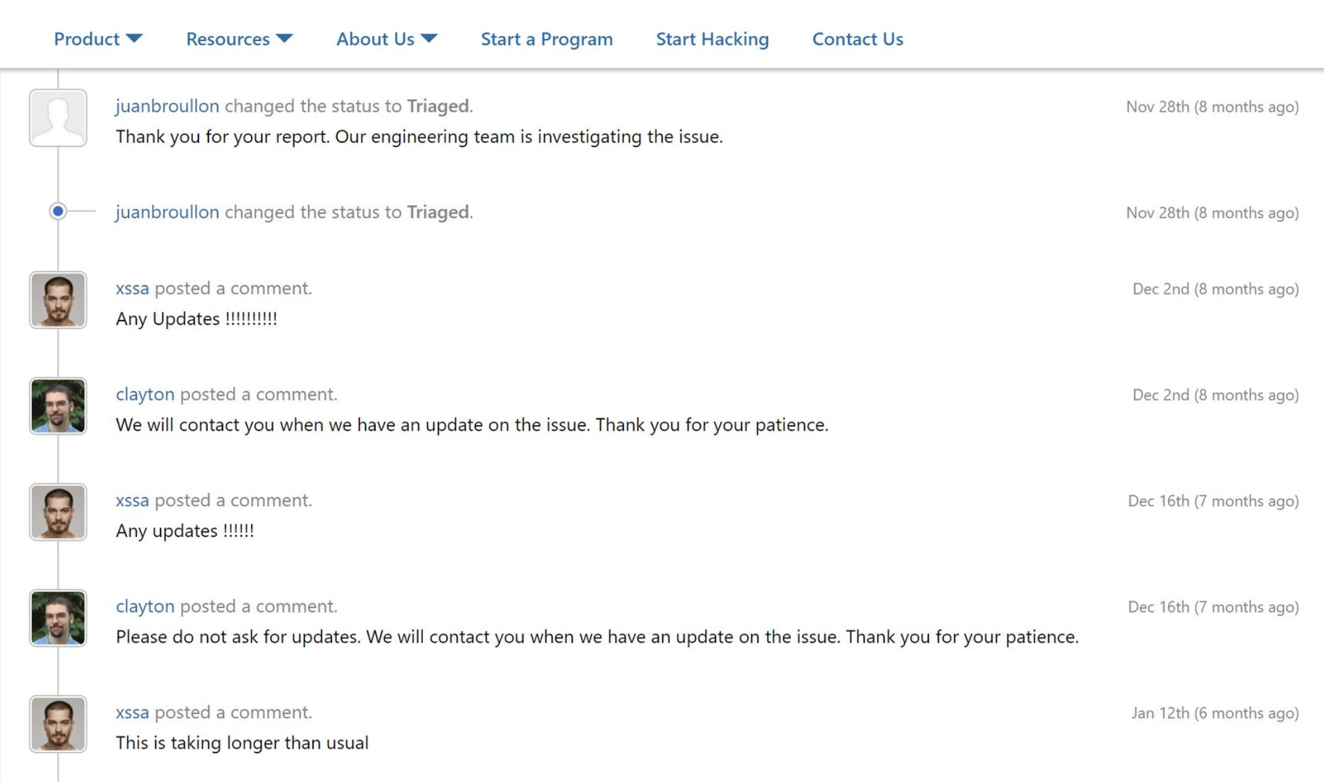
Task: Click juanbroullon's blank placeholder avatar
Action: [x=58, y=118]
